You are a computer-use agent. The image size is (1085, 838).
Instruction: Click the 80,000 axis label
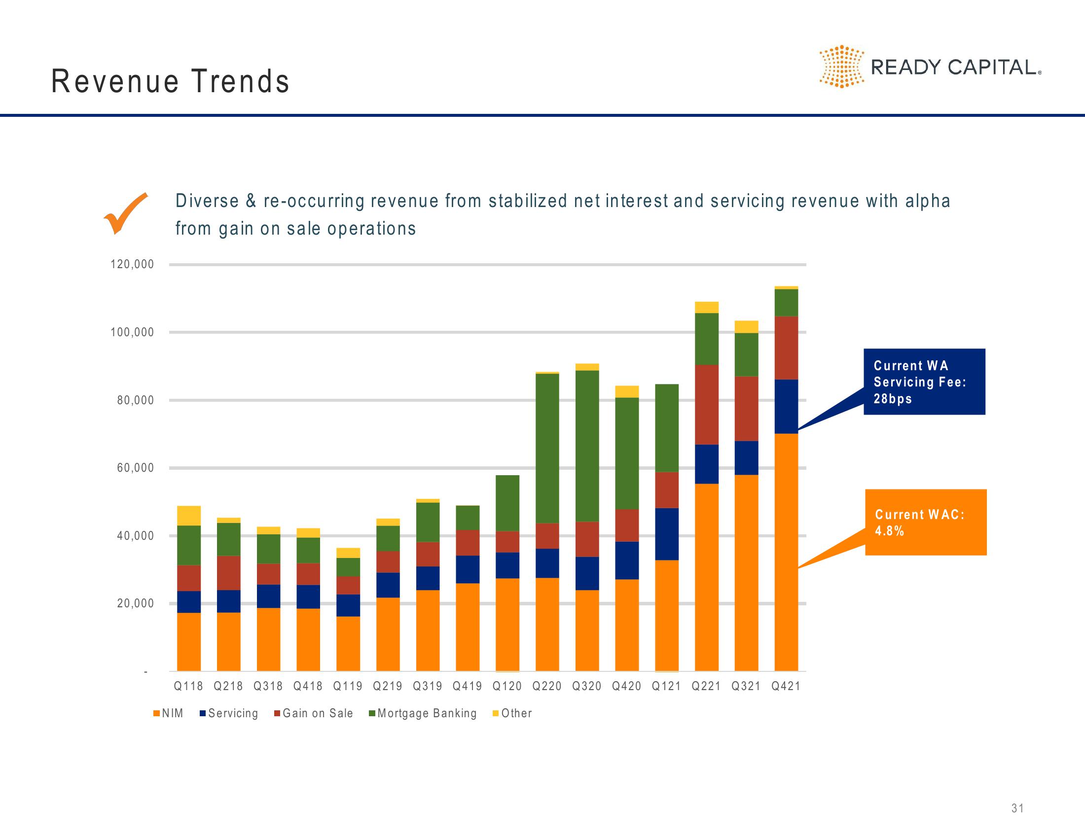point(136,400)
